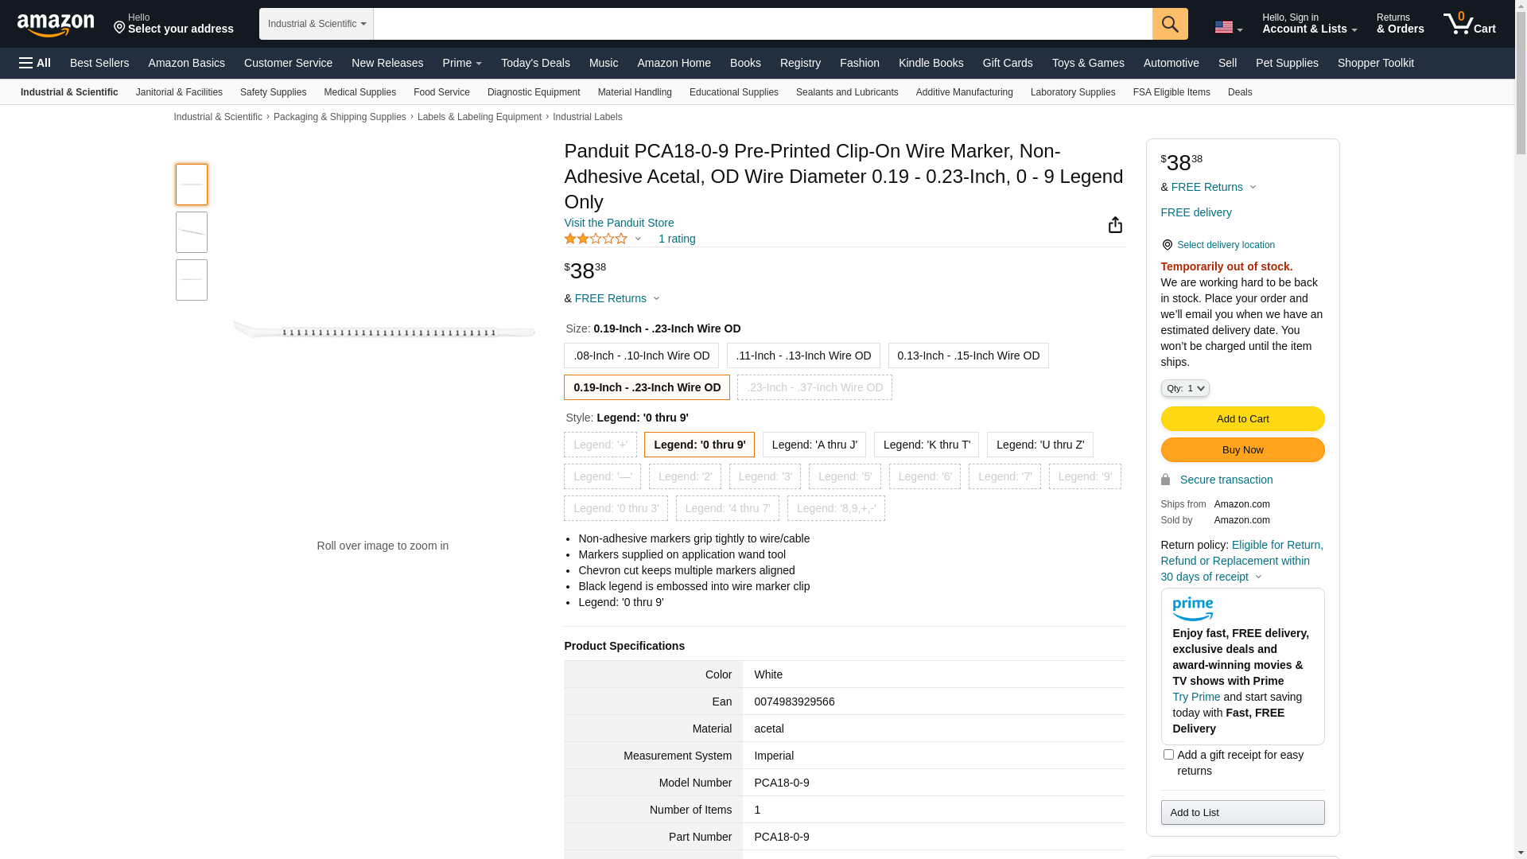Viewport: 1527px width, 859px height.
Task: Open the shopping cart icon
Action: click(1468, 24)
